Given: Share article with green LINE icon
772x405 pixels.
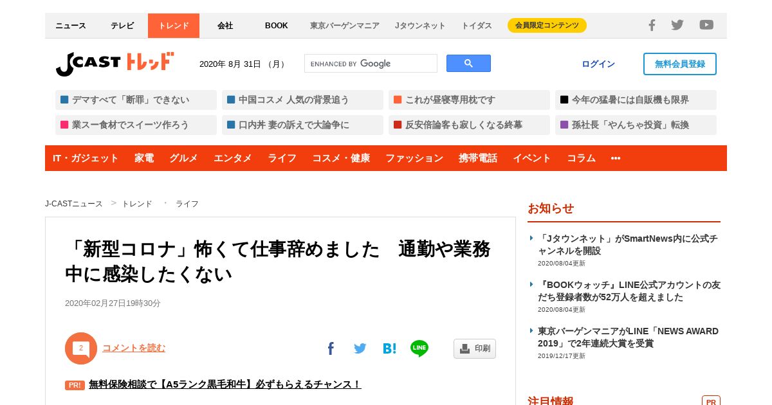Looking at the screenshot, I should tap(419, 348).
